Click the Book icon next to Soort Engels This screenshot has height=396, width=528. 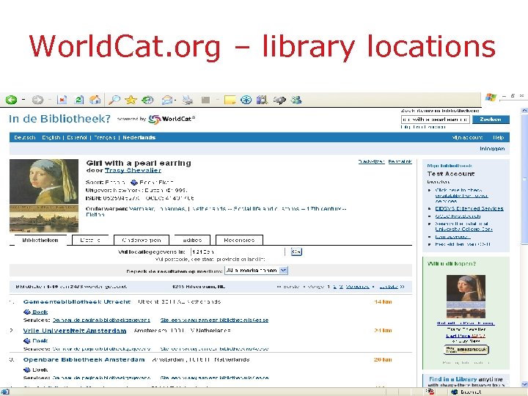tap(134, 183)
